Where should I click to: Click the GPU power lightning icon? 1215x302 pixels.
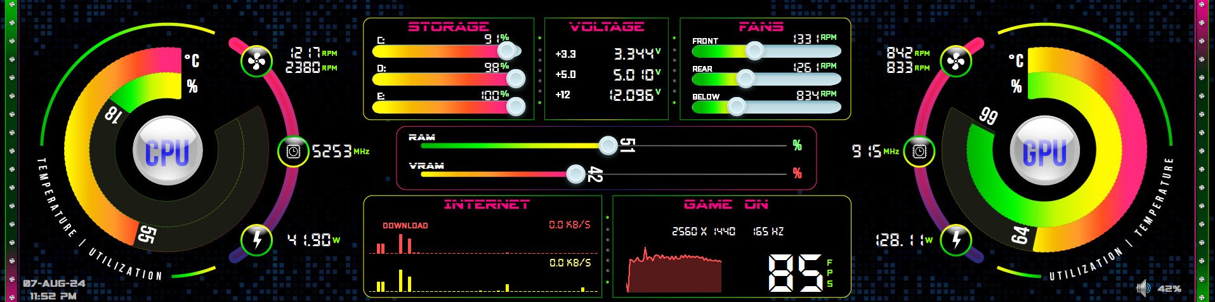(956, 240)
